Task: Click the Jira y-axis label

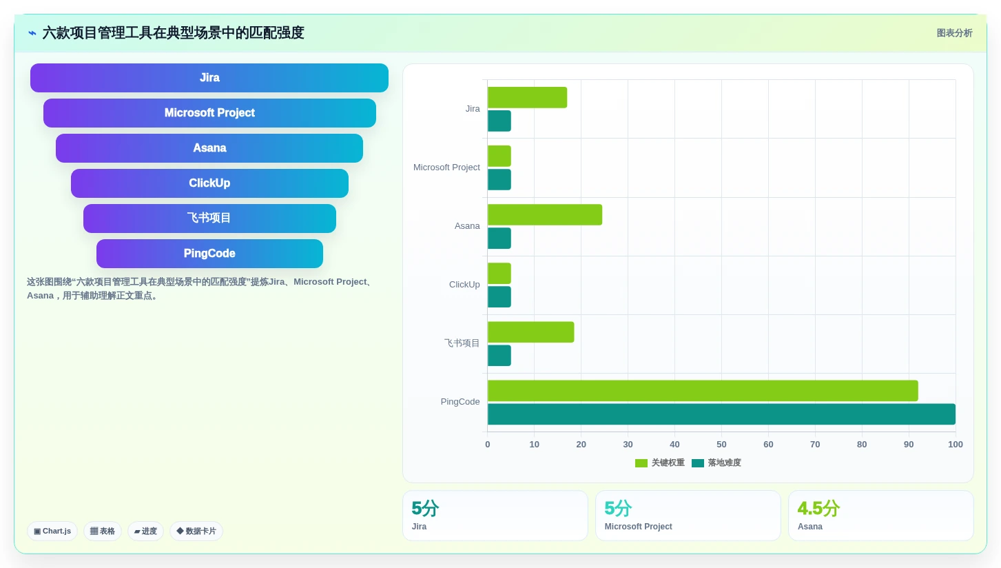Action: pos(473,109)
